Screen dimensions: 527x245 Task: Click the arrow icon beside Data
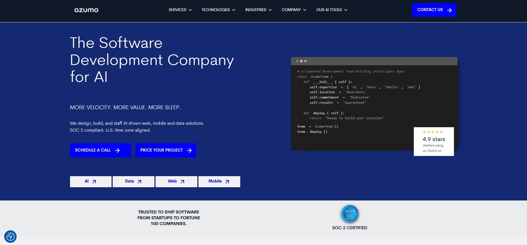click(139, 182)
